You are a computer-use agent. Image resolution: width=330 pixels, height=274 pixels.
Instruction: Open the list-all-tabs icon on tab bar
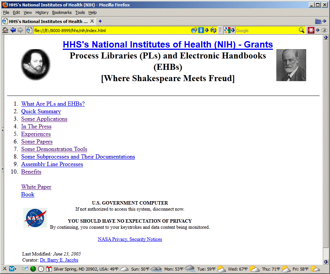click(x=318, y=21)
